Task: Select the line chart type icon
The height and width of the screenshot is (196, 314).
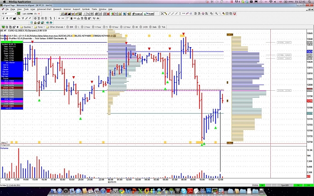Action: pos(11,18)
